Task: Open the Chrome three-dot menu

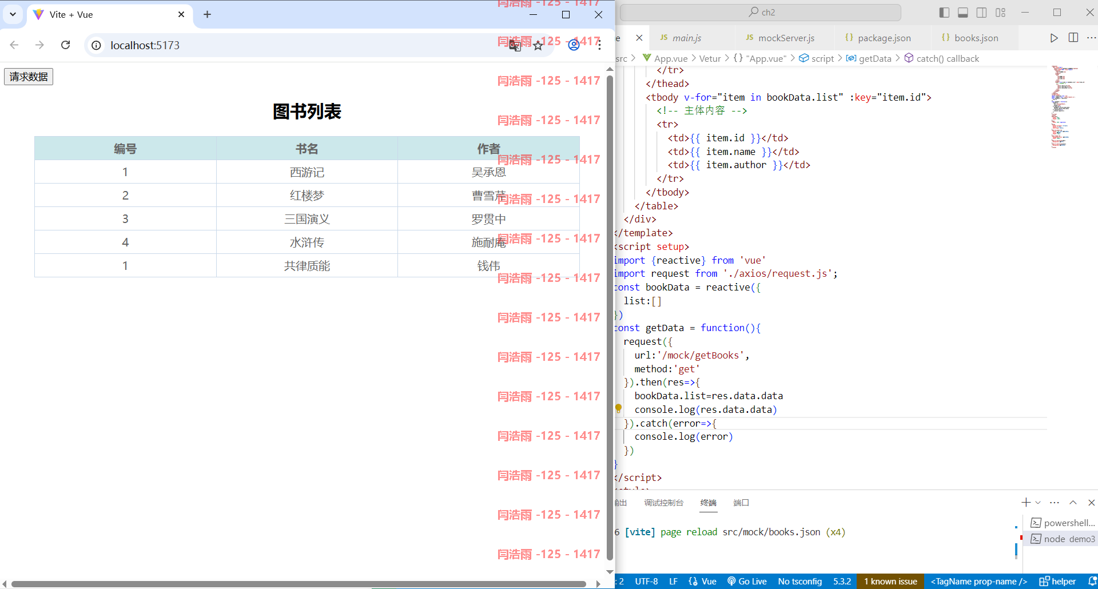Action: pyautogui.click(x=599, y=45)
